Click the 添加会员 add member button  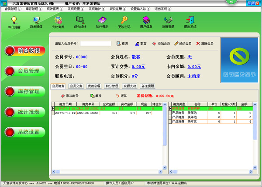click(x=161, y=43)
